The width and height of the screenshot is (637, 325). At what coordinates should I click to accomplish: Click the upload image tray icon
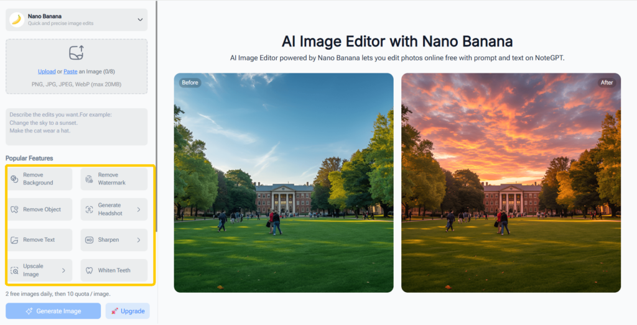coord(77,52)
